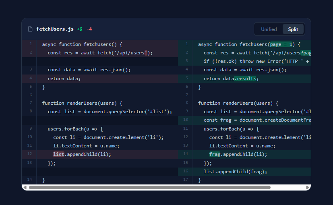
Task: Click the added line 'return data.results;'
Action: [244, 79]
